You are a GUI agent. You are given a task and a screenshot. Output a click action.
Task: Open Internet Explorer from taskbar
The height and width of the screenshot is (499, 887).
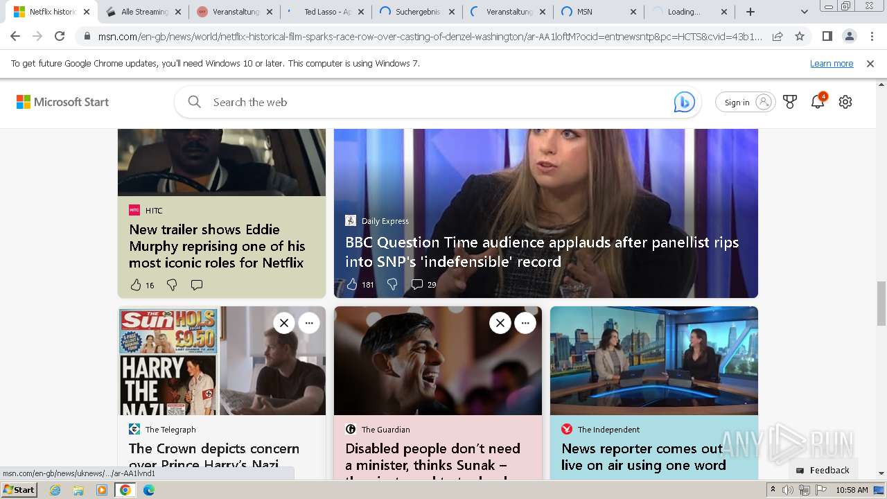point(55,490)
